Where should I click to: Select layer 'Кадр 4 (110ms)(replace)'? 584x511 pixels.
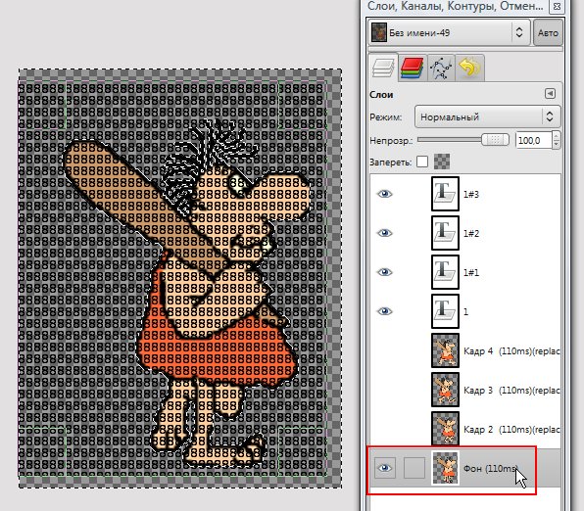click(x=511, y=351)
